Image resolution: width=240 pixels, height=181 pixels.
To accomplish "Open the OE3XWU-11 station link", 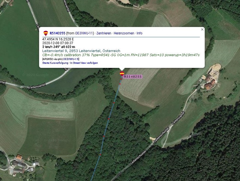I will (x=84, y=33).
